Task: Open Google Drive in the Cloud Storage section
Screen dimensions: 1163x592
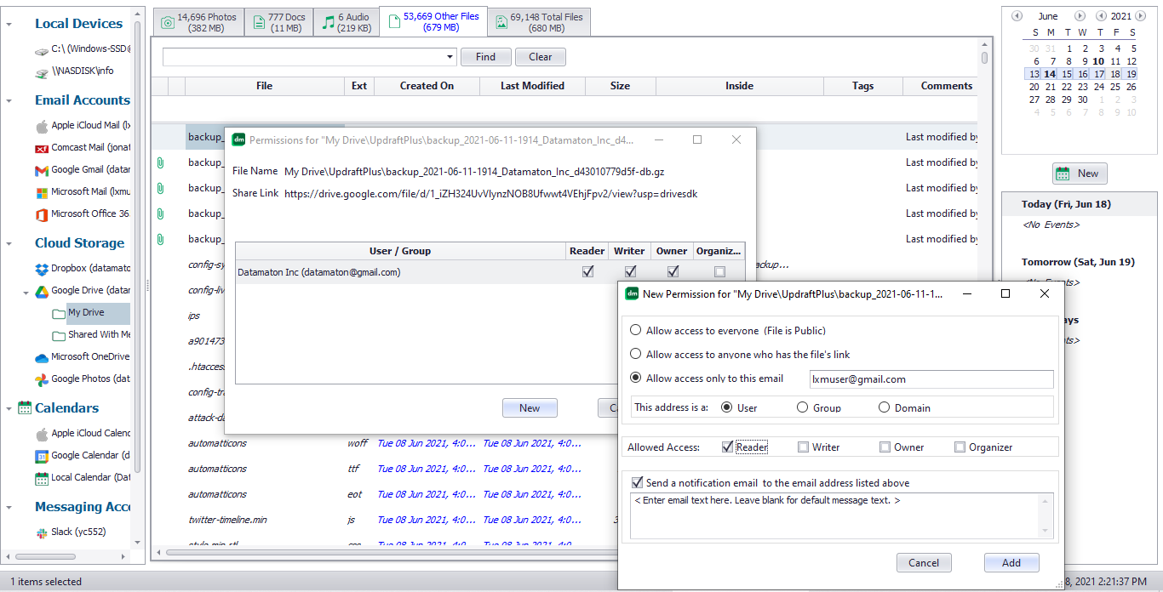Action: (x=85, y=290)
